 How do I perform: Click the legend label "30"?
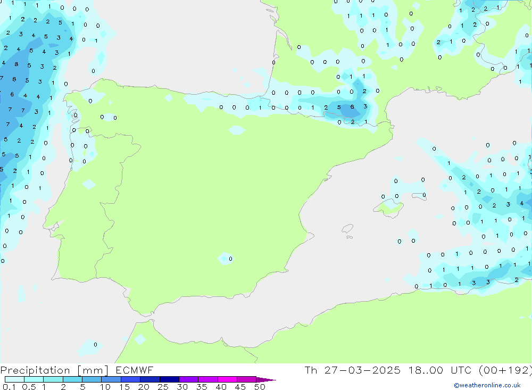(x=182, y=387)
